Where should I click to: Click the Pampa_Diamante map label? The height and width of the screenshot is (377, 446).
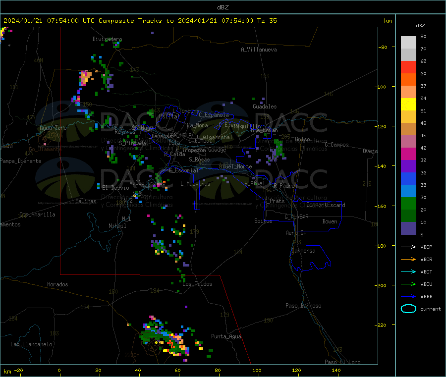(x=20, y=161)
